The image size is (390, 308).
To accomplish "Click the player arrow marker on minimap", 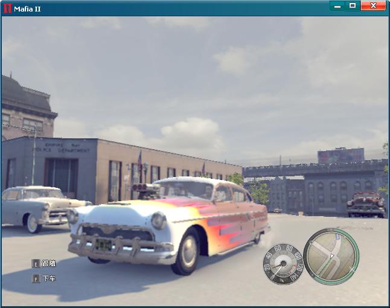I will [331, 255].
